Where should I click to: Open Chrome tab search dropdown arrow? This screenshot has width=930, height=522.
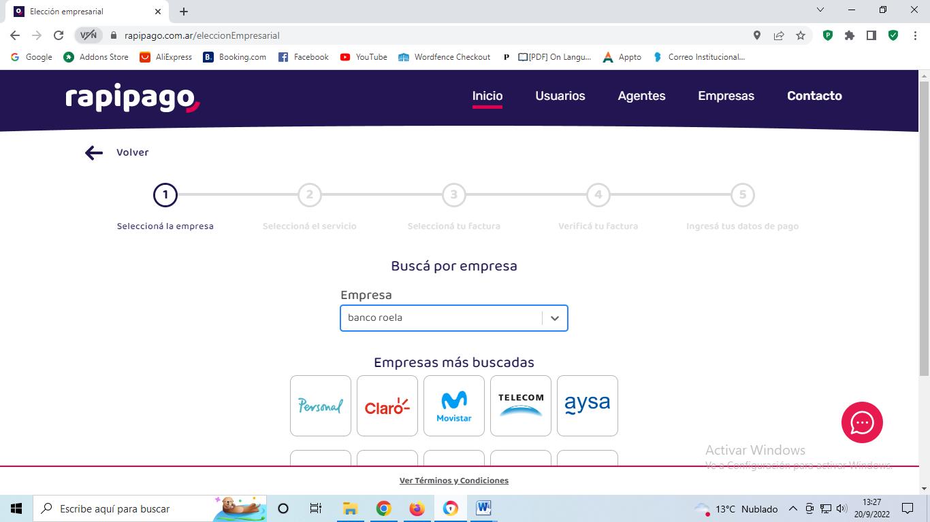[x=820, y=10]
